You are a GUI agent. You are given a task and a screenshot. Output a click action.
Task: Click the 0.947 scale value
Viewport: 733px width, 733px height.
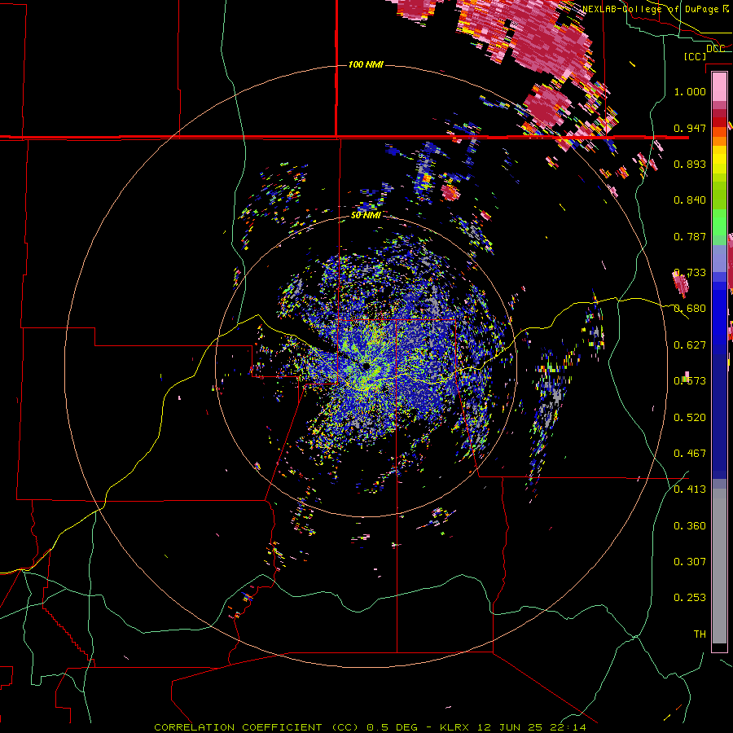coord(690,128)
